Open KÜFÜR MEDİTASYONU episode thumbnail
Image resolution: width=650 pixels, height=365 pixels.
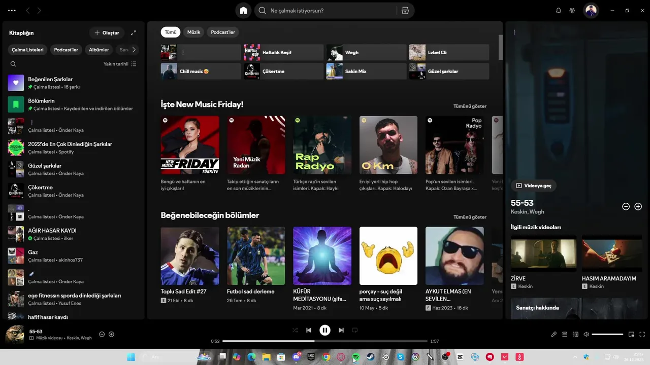322,255
